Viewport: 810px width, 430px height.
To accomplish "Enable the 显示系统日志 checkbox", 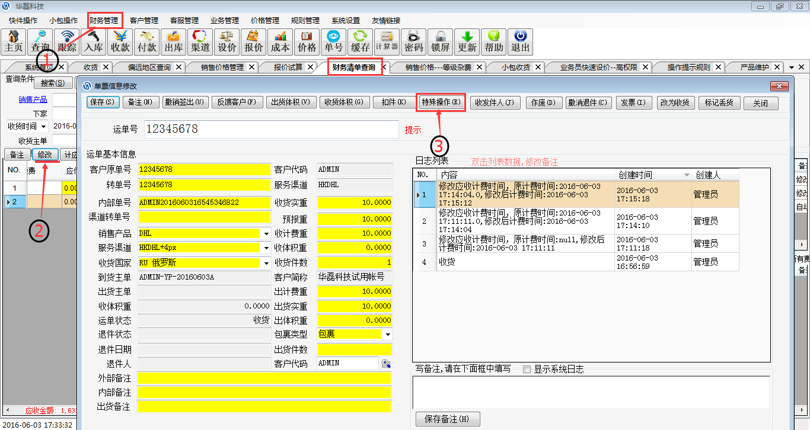I will (527, 370).
